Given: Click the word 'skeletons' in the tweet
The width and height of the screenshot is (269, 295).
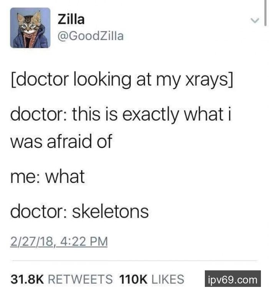Looking at the screenshot, I should click(x=110, y=212).
